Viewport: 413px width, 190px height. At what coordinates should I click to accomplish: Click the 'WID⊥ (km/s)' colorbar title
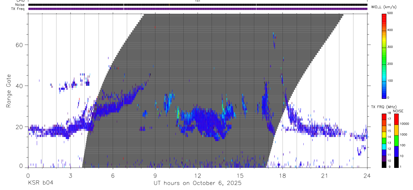[384, 7]
